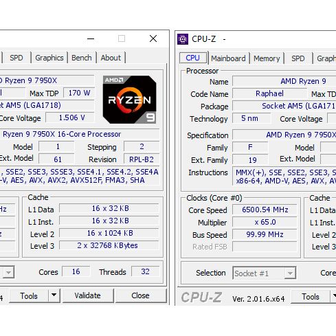
Task: Click L1 Data value 16 x 32 KB
Action: [109, 208]
